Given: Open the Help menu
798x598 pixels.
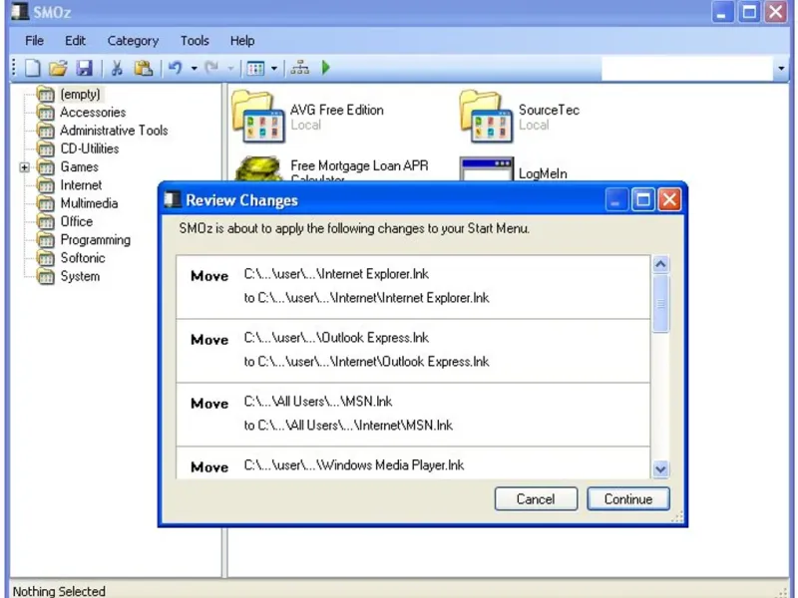Looking at the screenshot, I should 241,41.
